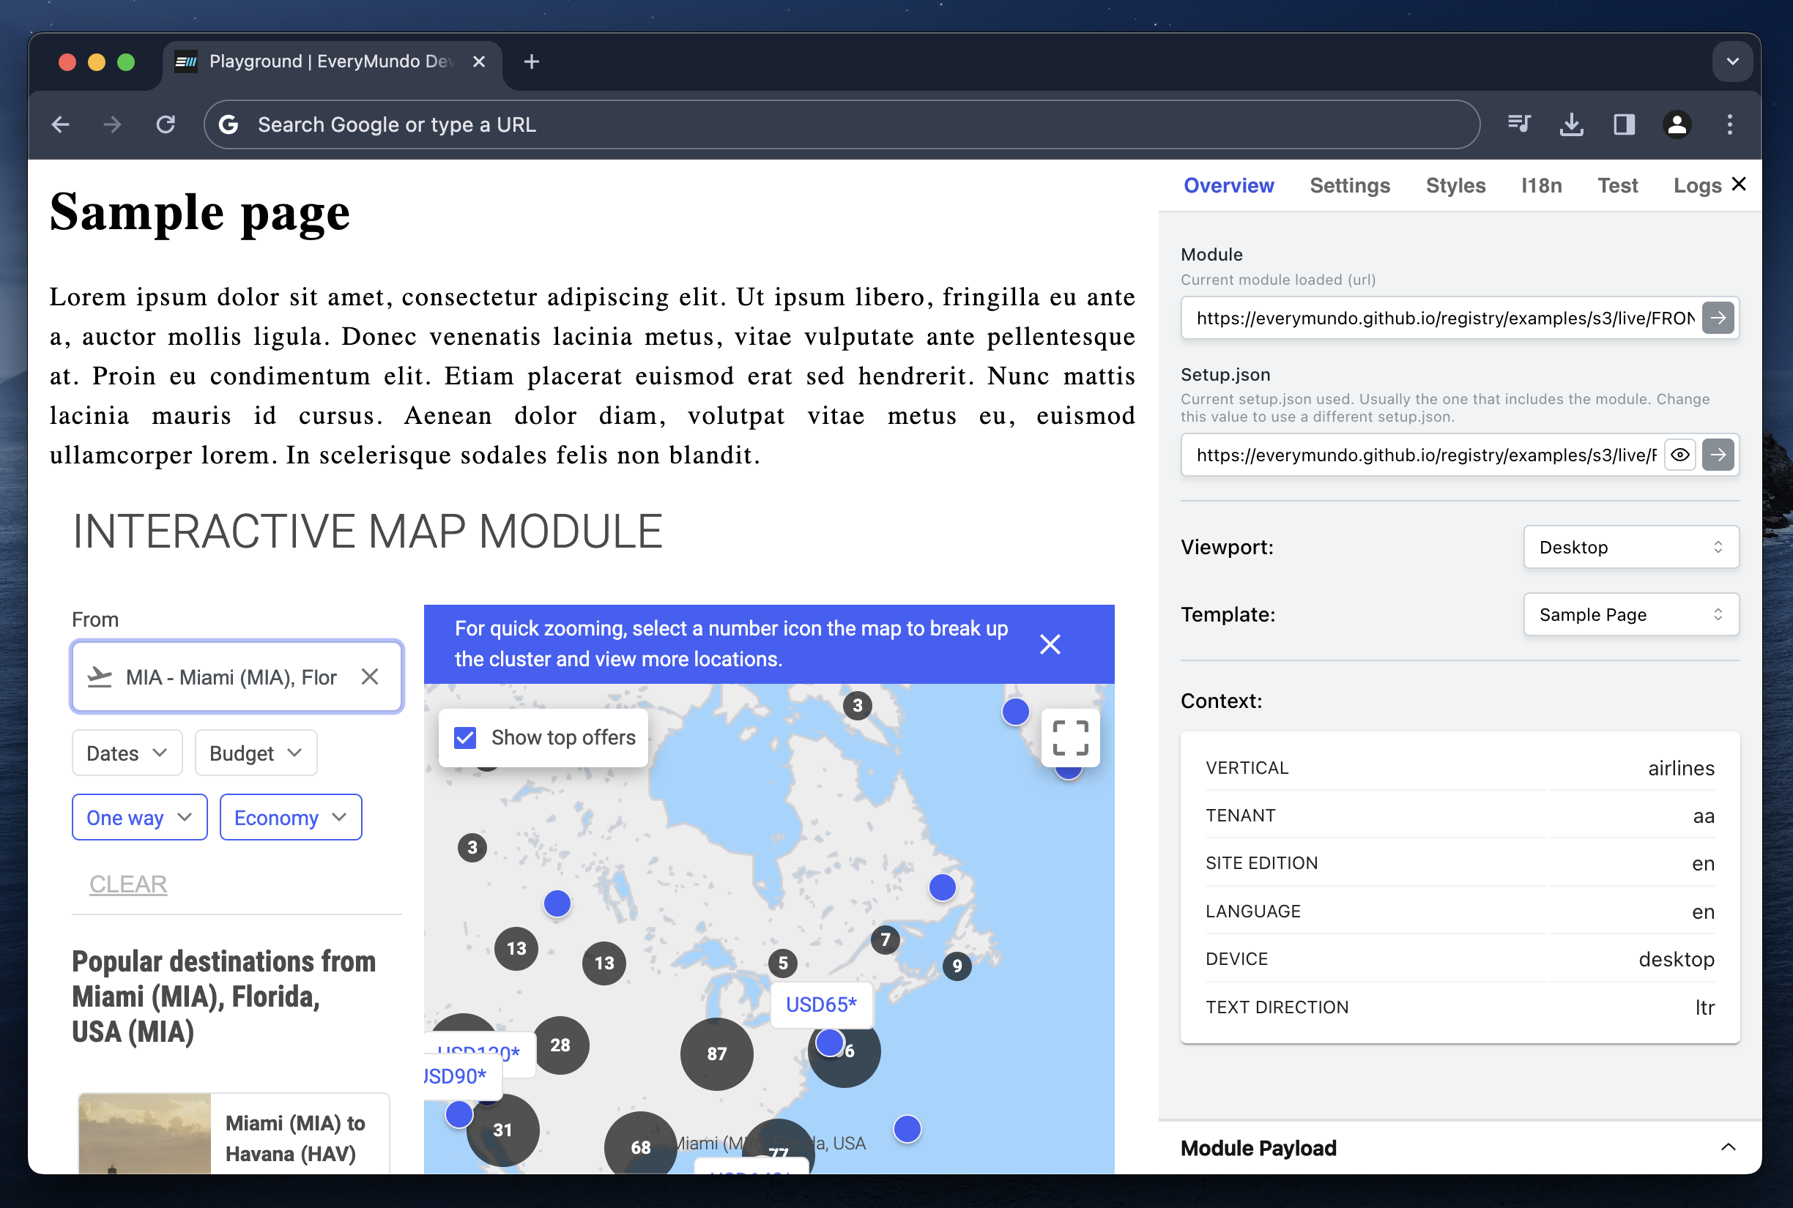Click the 31 cluster marker on the map
The image size is (1793, 1208).
[502, 1130]
